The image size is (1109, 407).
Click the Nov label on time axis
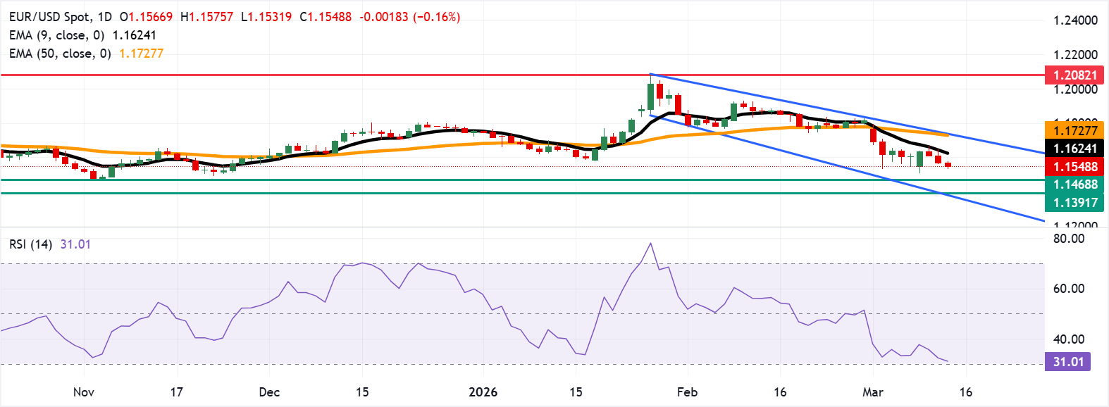click(x=83, y=392)
